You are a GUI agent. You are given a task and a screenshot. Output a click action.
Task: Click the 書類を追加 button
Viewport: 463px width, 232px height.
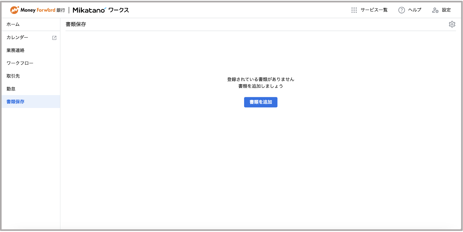[x=261, y=102]
